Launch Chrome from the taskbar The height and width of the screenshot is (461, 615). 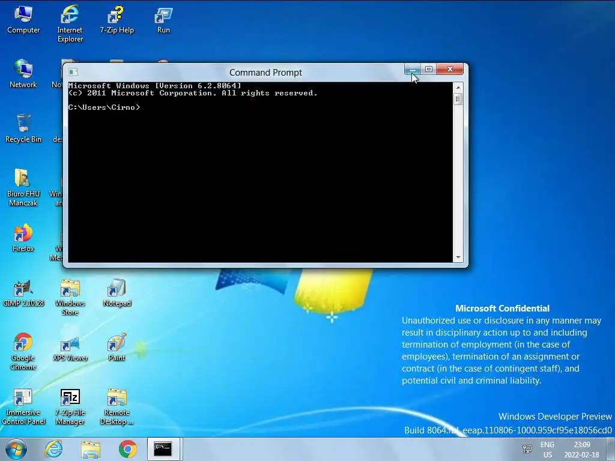[x=127, y=449]
